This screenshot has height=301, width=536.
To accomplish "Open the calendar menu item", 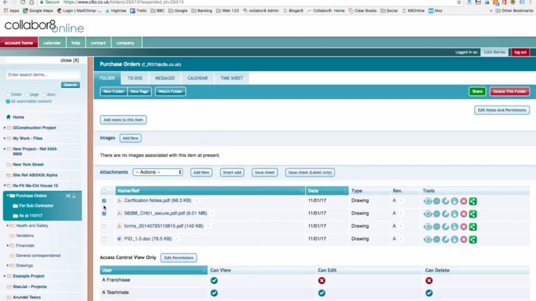I will [52, 42].
